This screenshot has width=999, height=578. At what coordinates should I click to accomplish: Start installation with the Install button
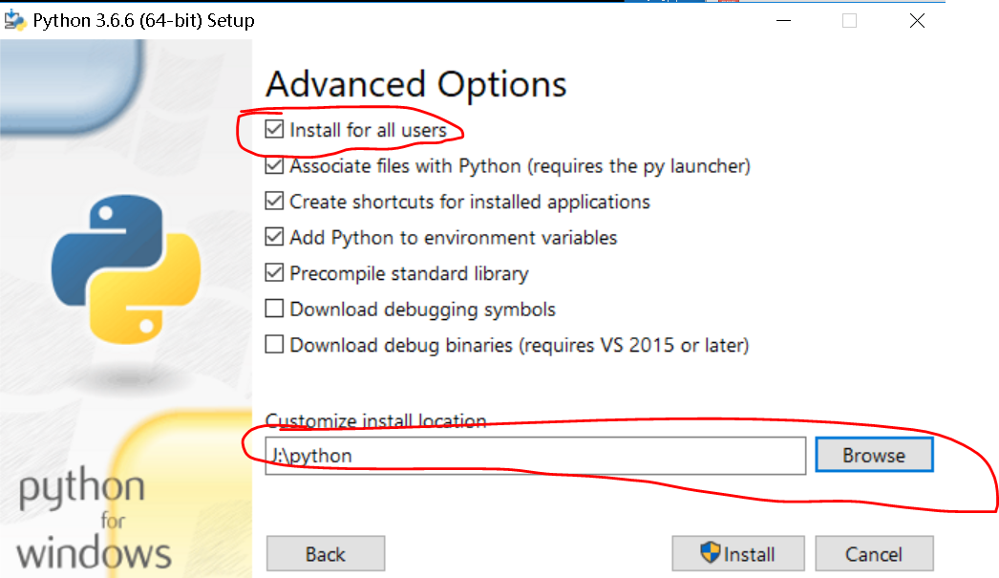click(x=737, y=554)
